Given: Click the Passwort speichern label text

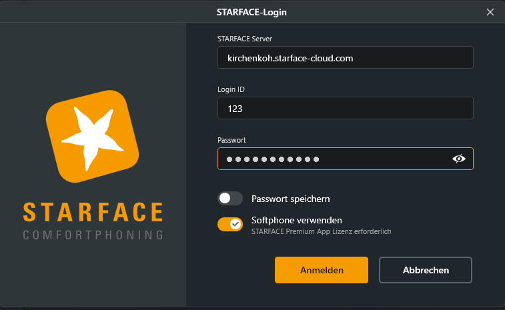Looking at the screenshot, I should [290, 199].
